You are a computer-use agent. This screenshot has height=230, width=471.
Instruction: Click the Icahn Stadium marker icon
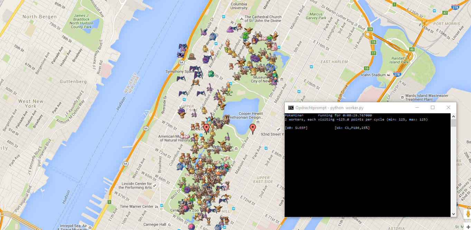(389, 75)
